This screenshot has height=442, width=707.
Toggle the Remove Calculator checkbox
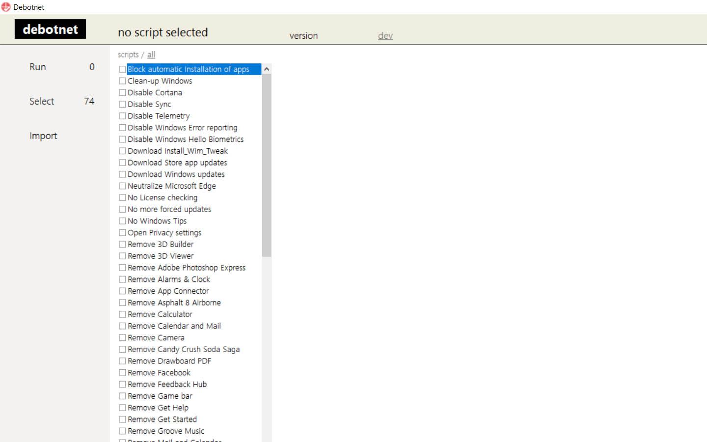coord(122,314)
